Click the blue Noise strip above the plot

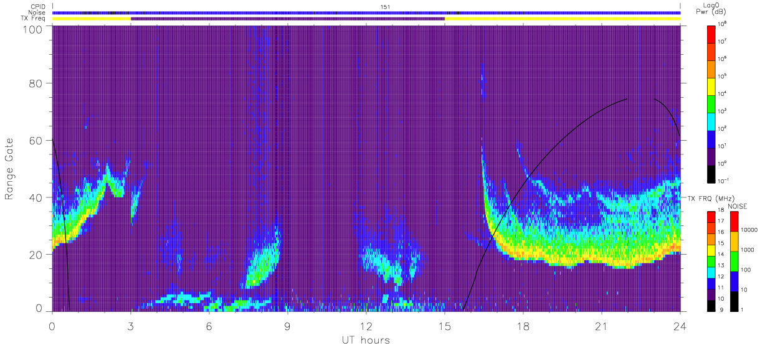click(x=366, y=12)
